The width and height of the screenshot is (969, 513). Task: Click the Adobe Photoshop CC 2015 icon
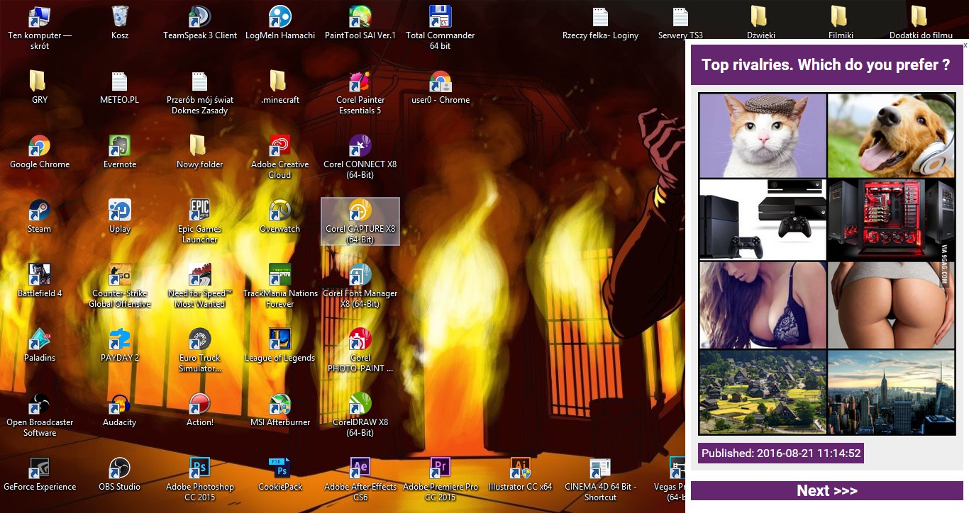tap(200, 469)
